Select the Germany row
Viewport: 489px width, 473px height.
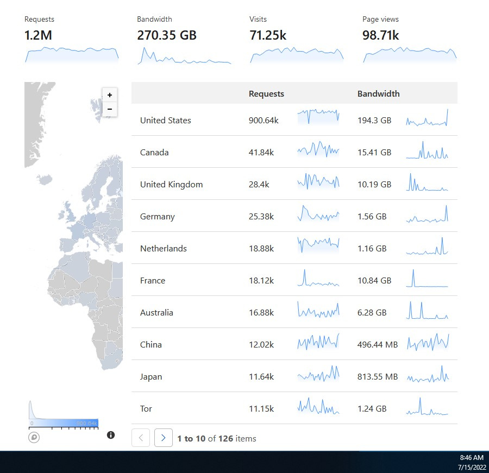click(294, 216)
